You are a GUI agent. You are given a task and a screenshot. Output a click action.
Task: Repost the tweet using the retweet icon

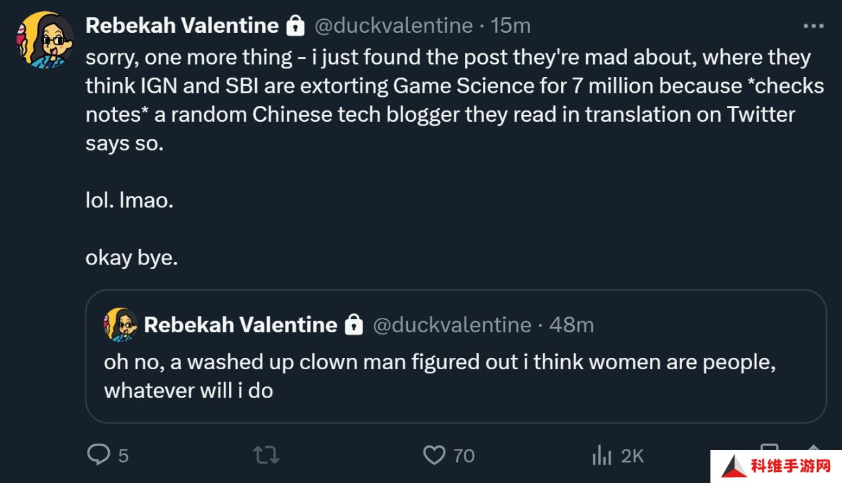click(x=266, y=455)
